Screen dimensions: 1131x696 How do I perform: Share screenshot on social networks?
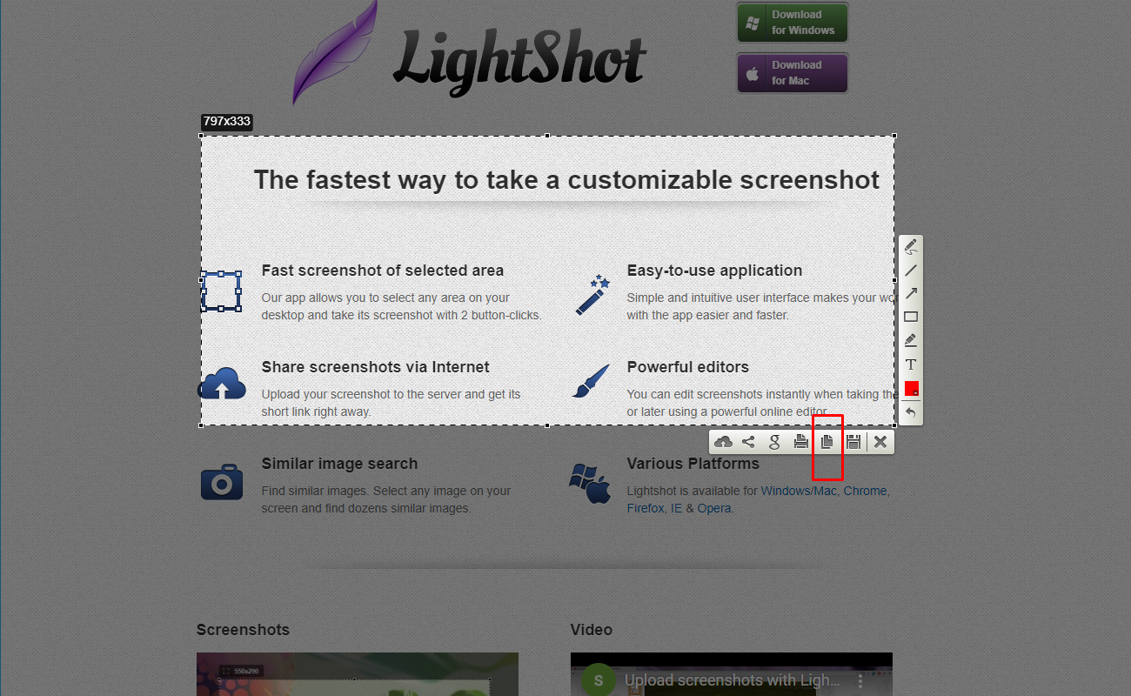click(748, 442)
